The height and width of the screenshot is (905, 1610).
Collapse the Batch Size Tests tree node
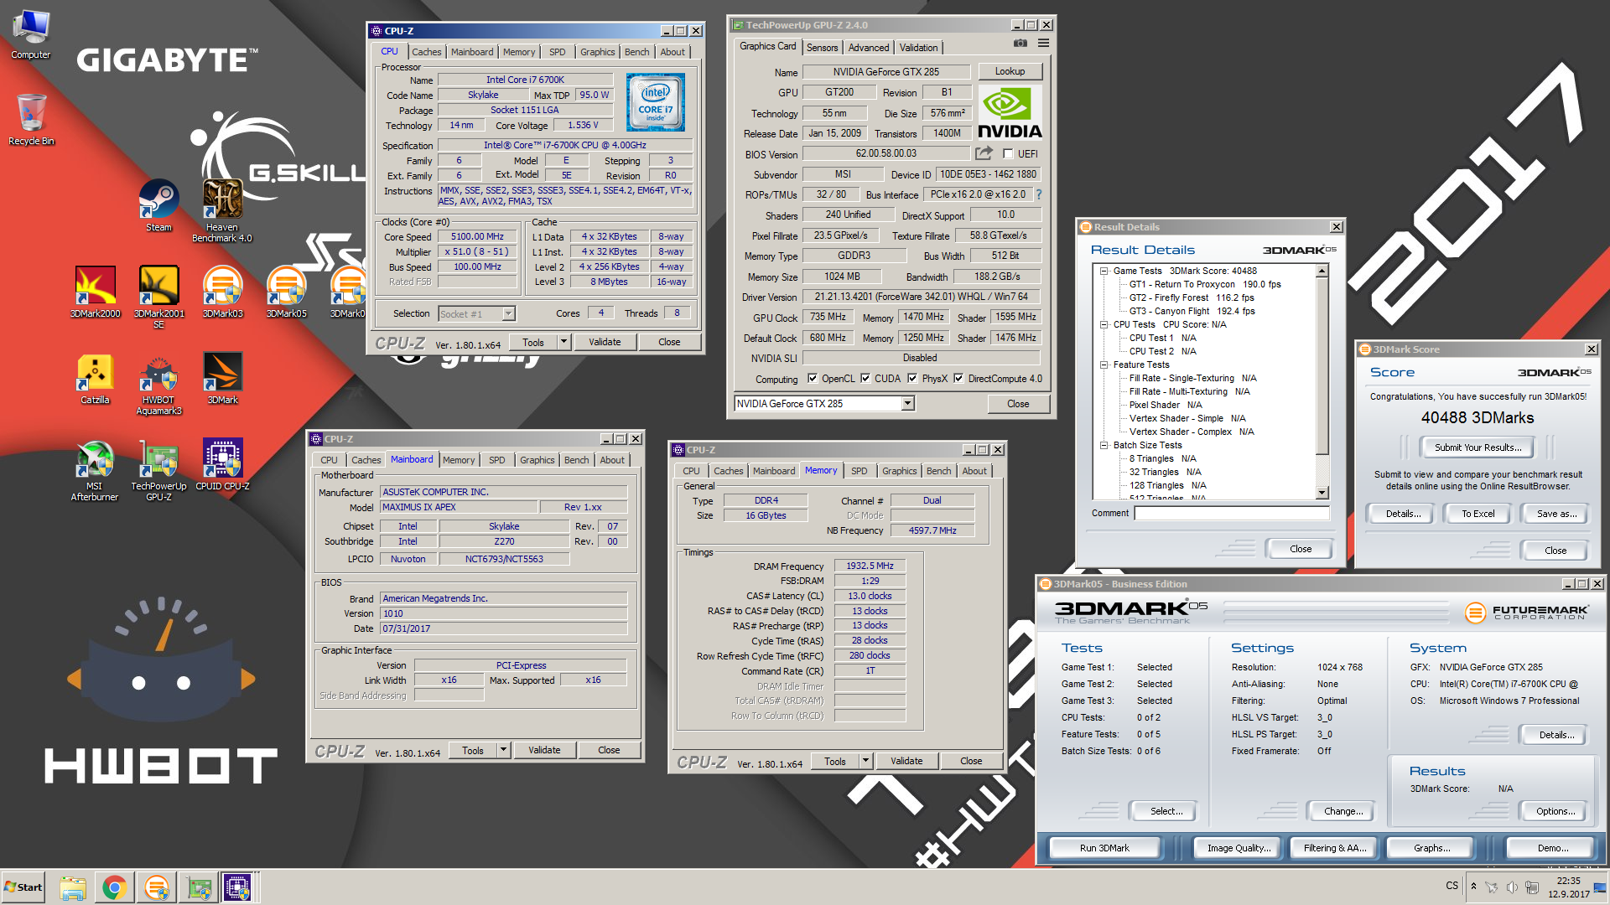pos(1104,445)
